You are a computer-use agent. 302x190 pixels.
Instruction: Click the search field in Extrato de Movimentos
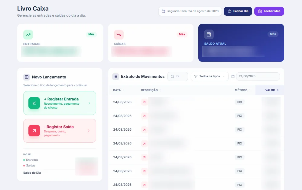click(177, 77)
